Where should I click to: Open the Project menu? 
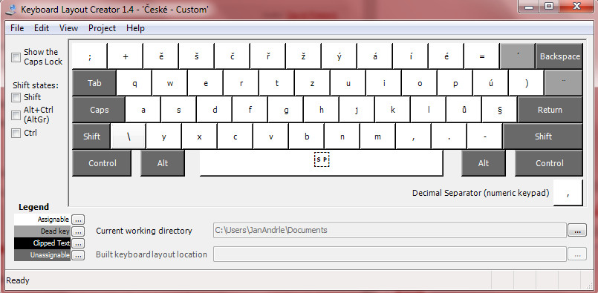pos(103,28)
